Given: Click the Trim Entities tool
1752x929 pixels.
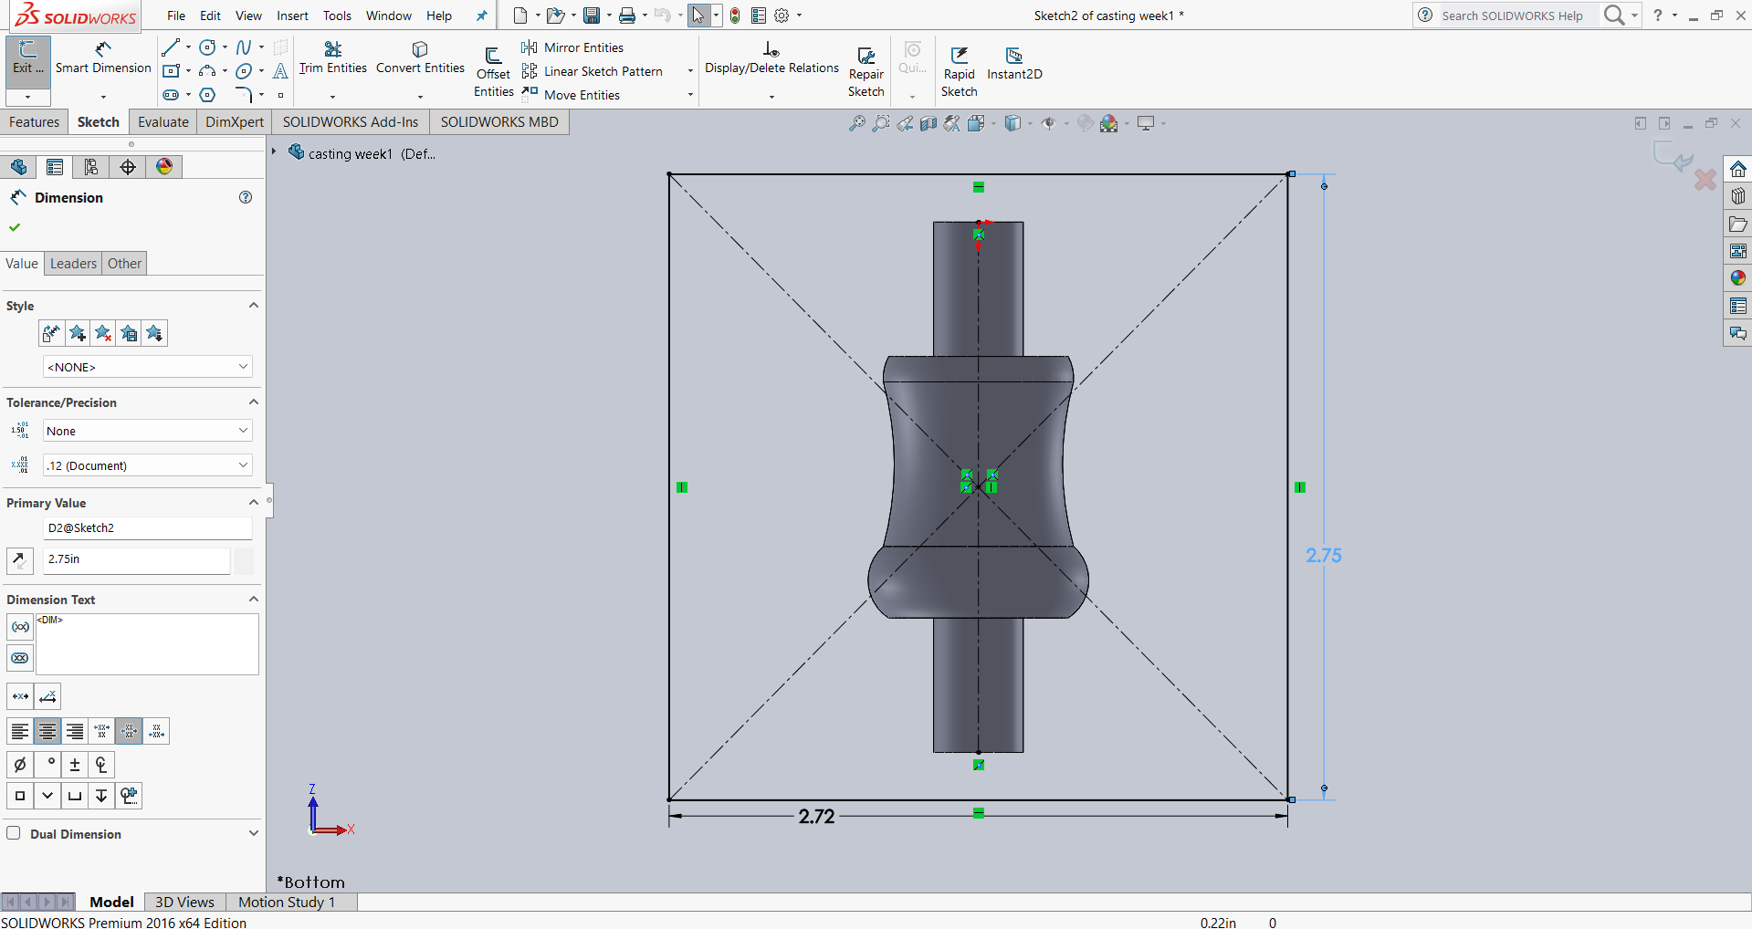Looking at the screenshot, I should pyautogui.click(x=332, y=57).
